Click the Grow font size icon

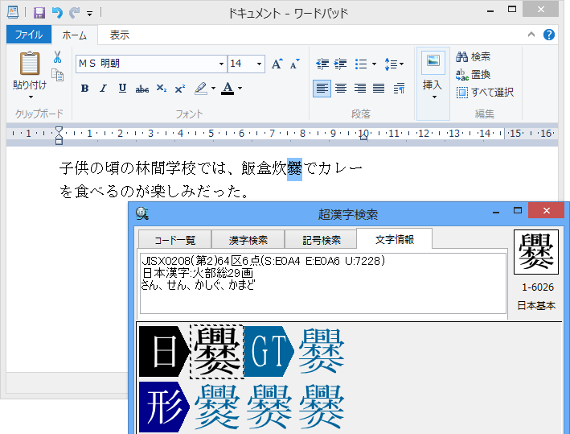(277, 64)
